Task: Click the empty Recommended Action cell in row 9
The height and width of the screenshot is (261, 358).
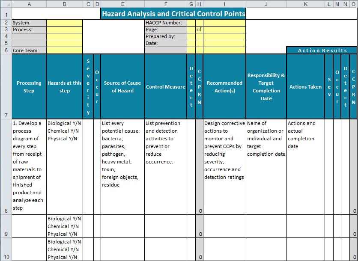Action: pos(224,226)
